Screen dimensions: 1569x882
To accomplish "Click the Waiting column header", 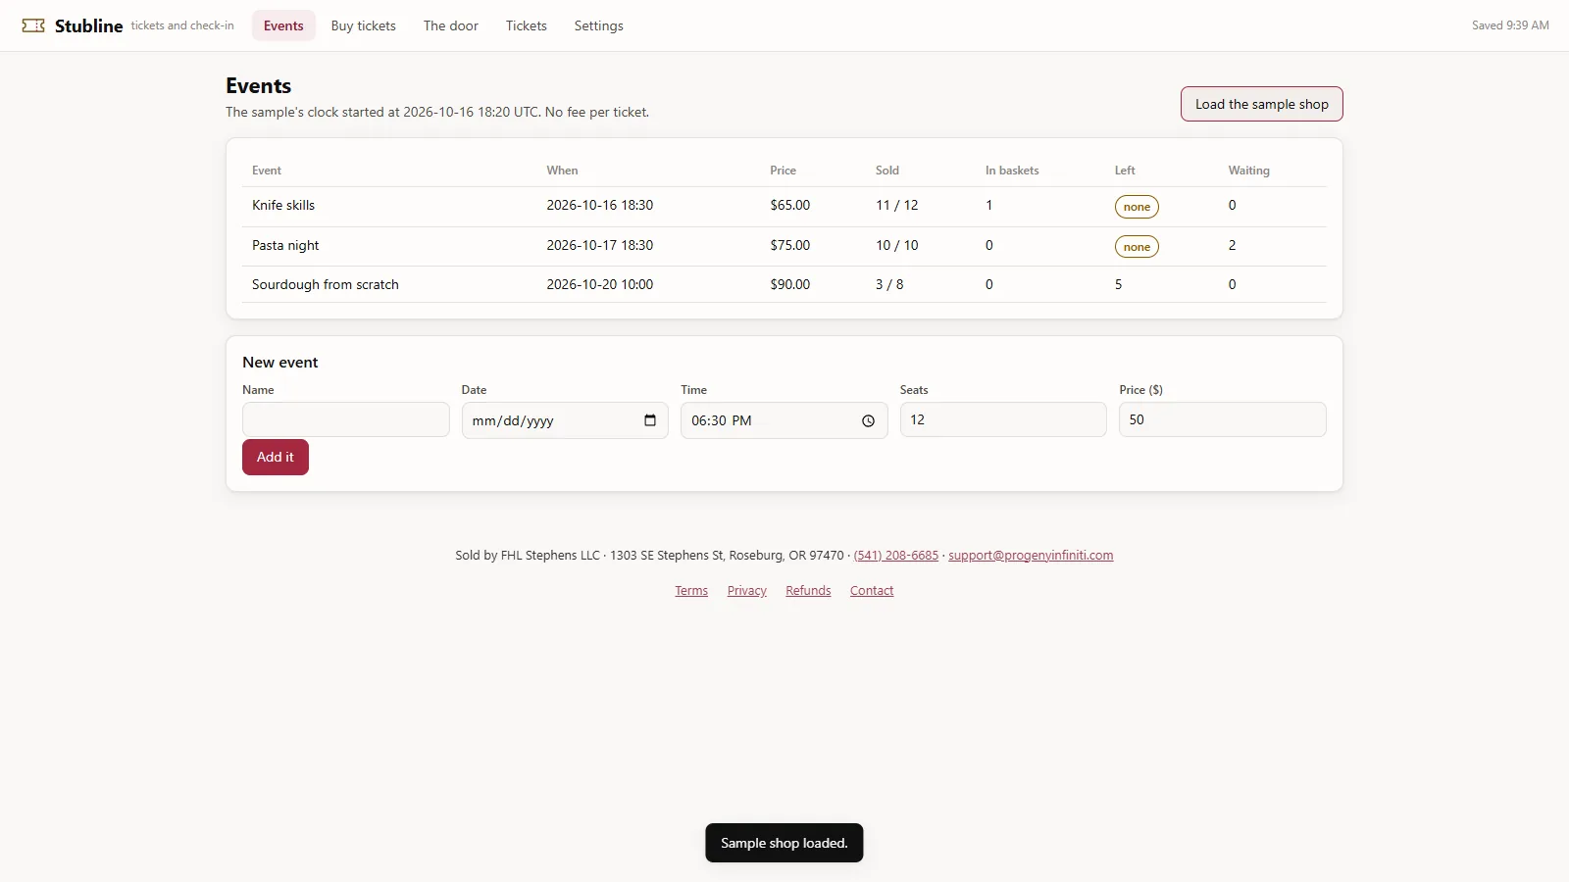I will [x=1249, y=171].
